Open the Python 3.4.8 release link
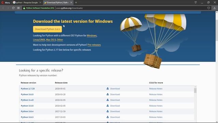This screenshot has height=123, width=218. click(27, 100)
